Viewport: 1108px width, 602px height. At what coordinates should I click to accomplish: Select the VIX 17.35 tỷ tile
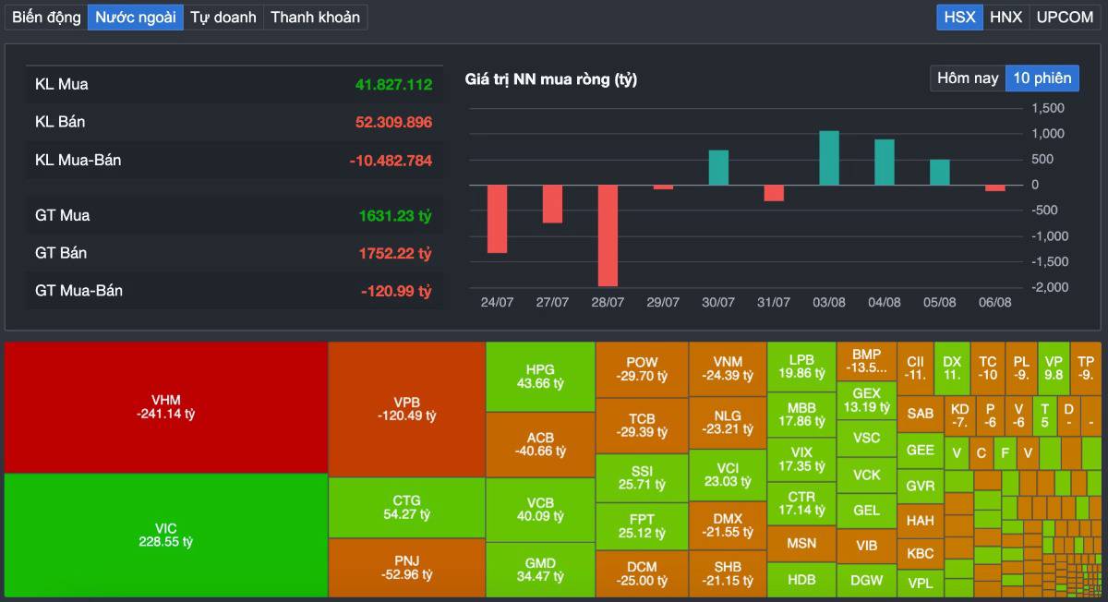click(801, 460)
